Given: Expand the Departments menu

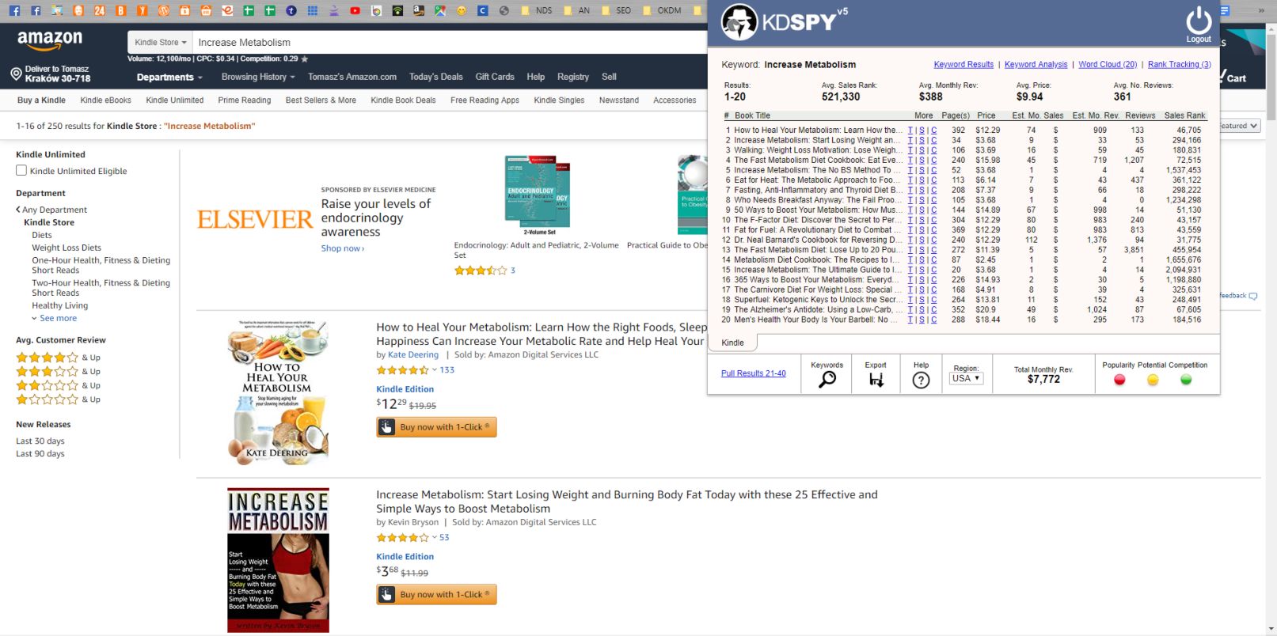Looking at the screenshot, I should [x=169, y=77].
